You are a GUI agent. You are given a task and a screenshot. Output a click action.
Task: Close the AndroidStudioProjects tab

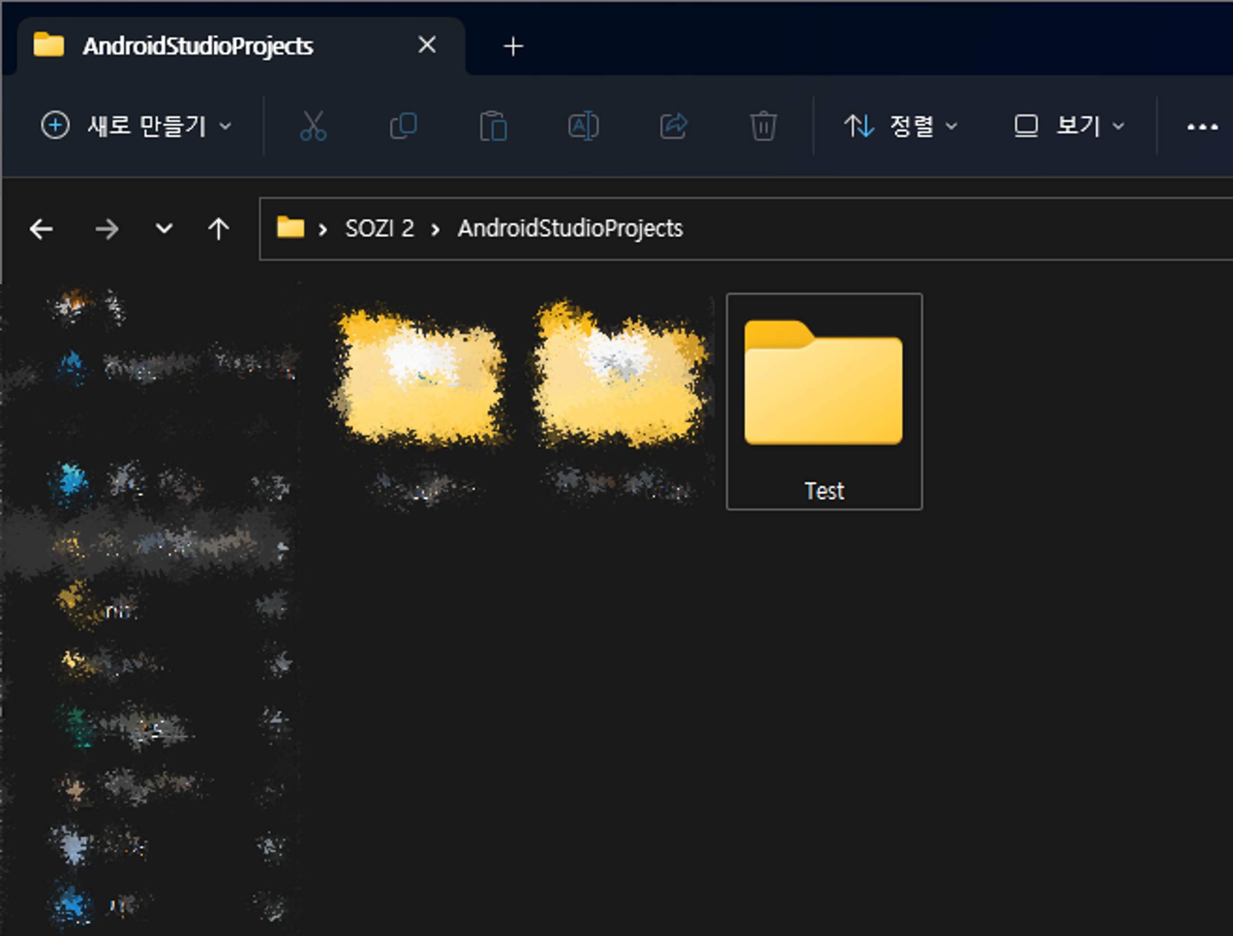click(x=427, y=45)
